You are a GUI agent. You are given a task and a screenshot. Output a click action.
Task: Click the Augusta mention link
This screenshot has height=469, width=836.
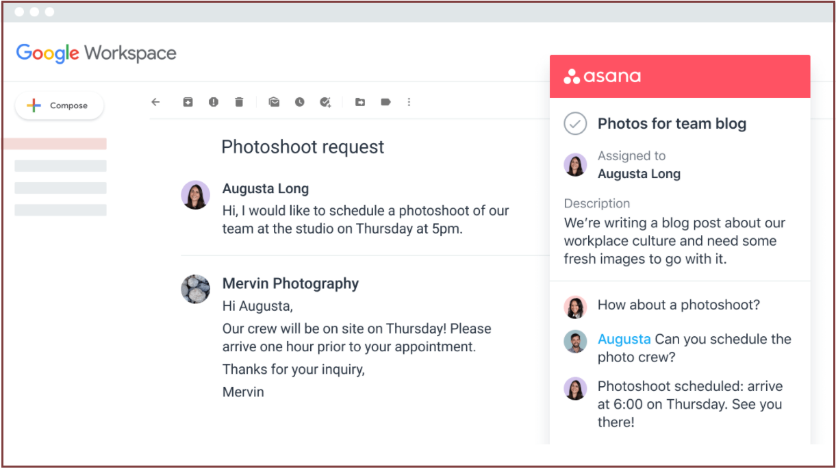(624, 339)
